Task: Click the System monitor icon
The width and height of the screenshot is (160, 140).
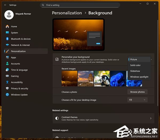Action: [x=7, y=32]
